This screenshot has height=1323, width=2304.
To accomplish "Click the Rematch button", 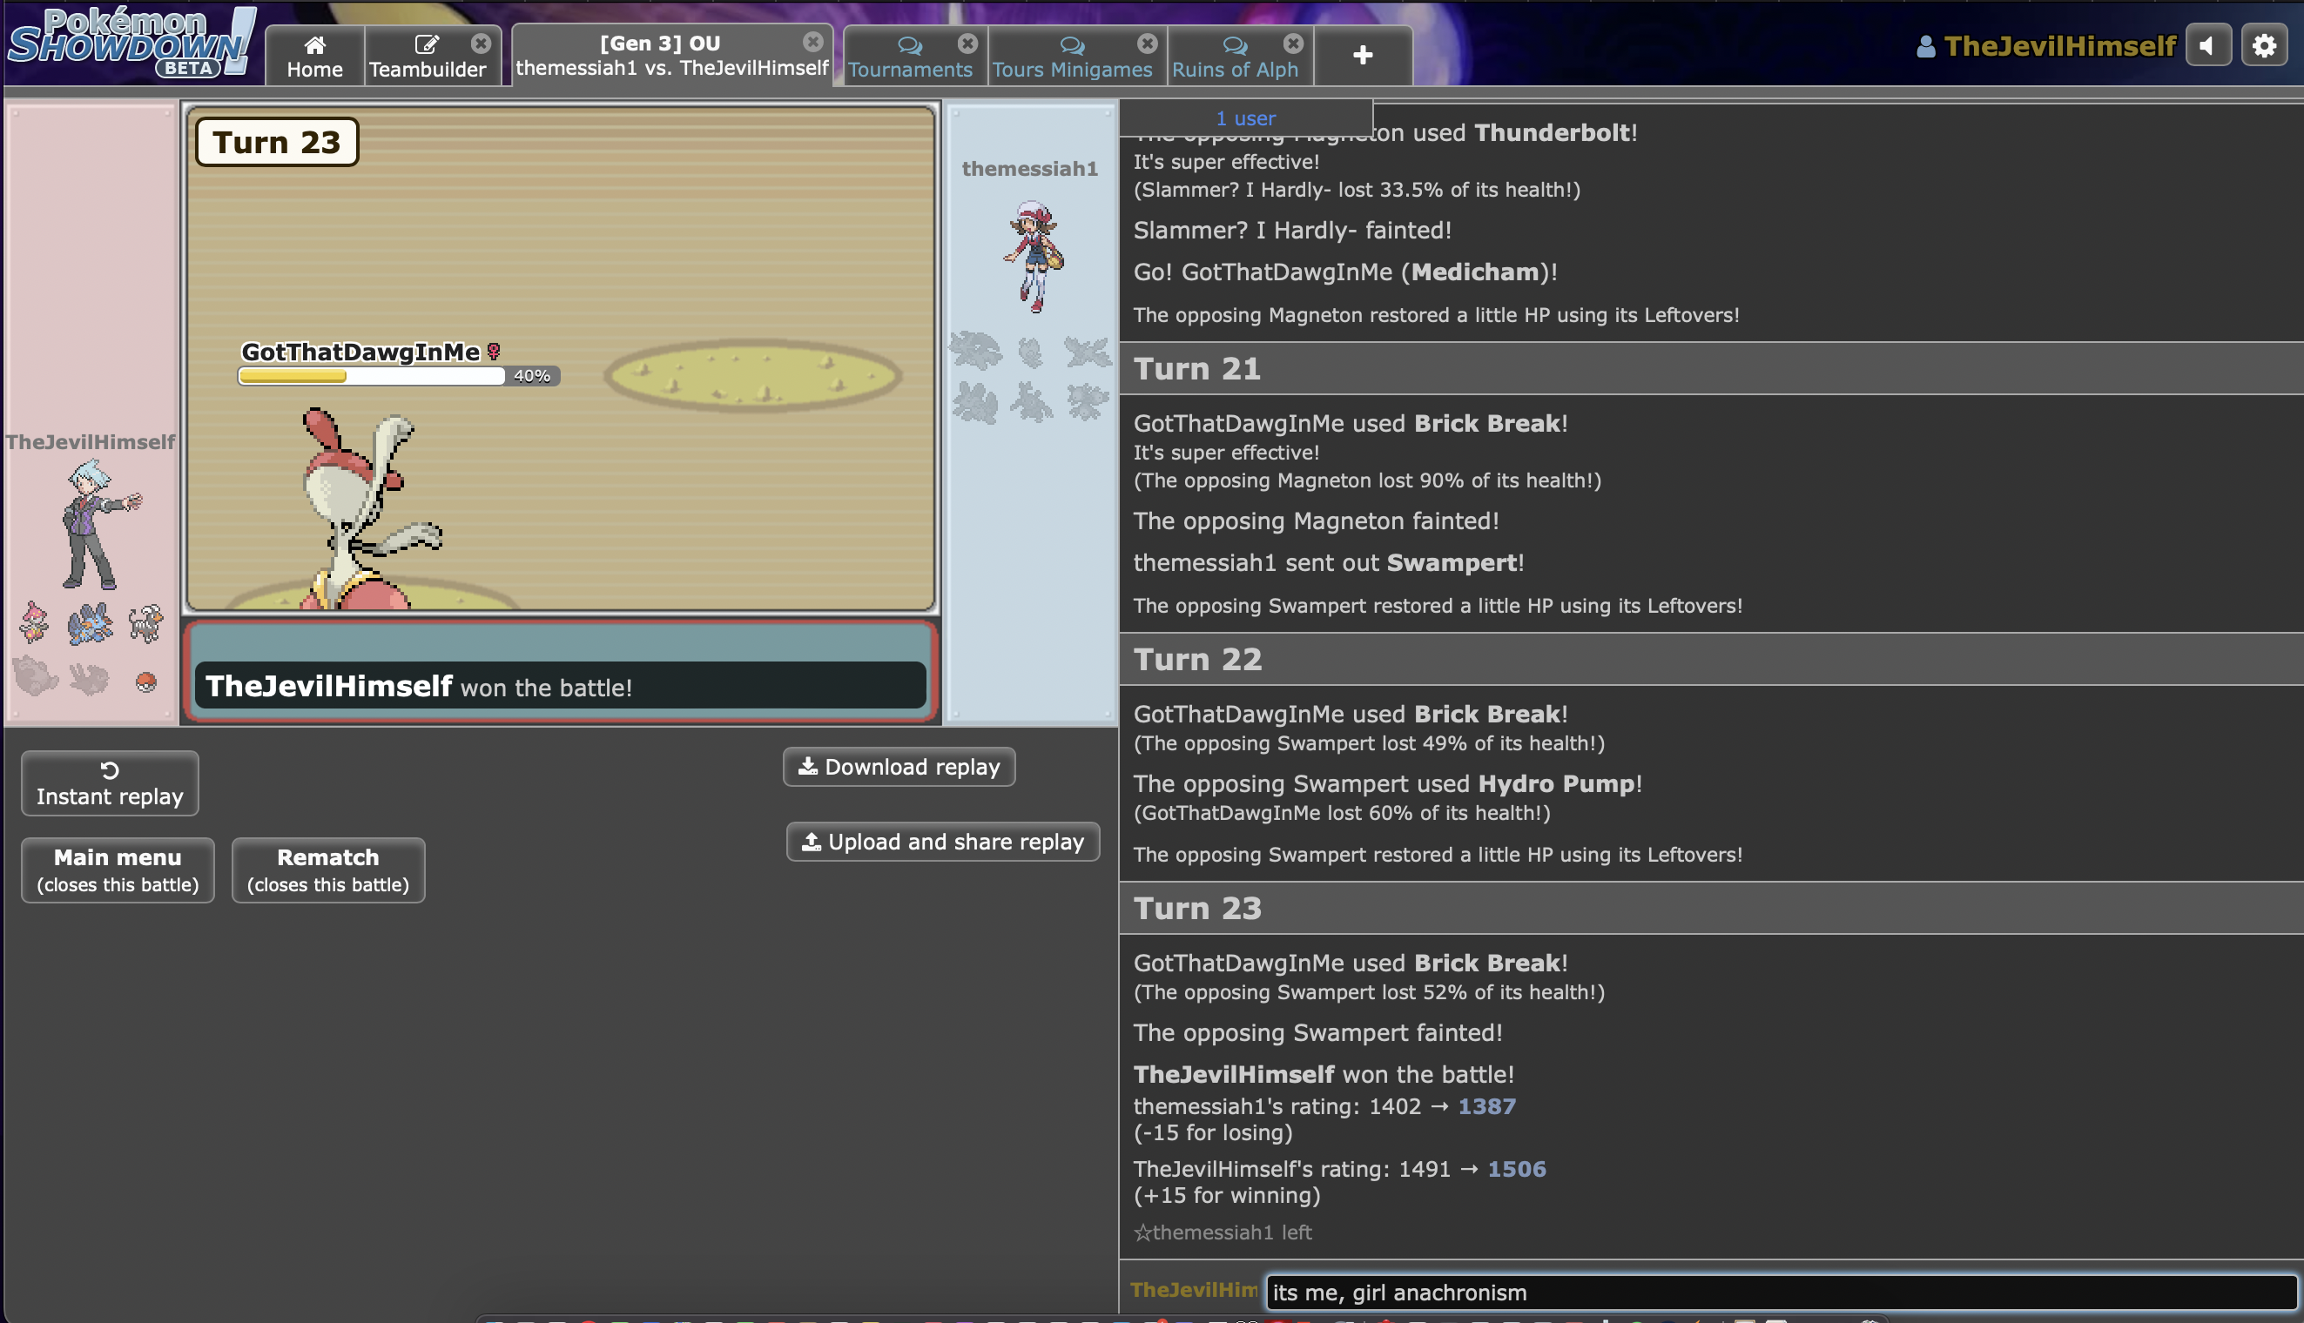I will pos(327,870).
